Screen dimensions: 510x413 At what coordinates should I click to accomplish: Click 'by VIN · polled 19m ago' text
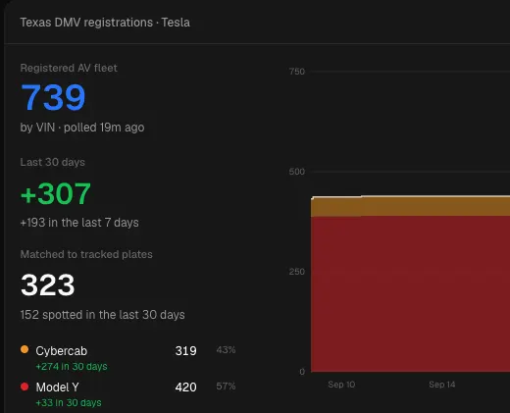click(82, 128)
